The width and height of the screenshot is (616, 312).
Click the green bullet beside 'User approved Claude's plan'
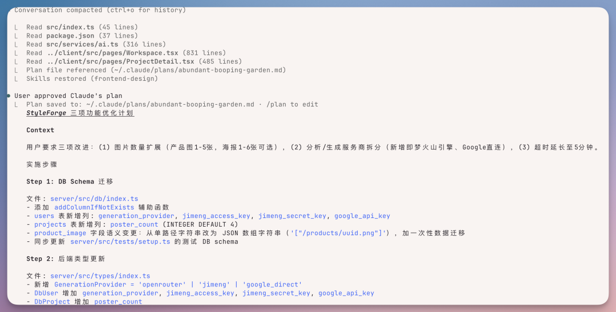pyautogui.click(x=9, y=96)
